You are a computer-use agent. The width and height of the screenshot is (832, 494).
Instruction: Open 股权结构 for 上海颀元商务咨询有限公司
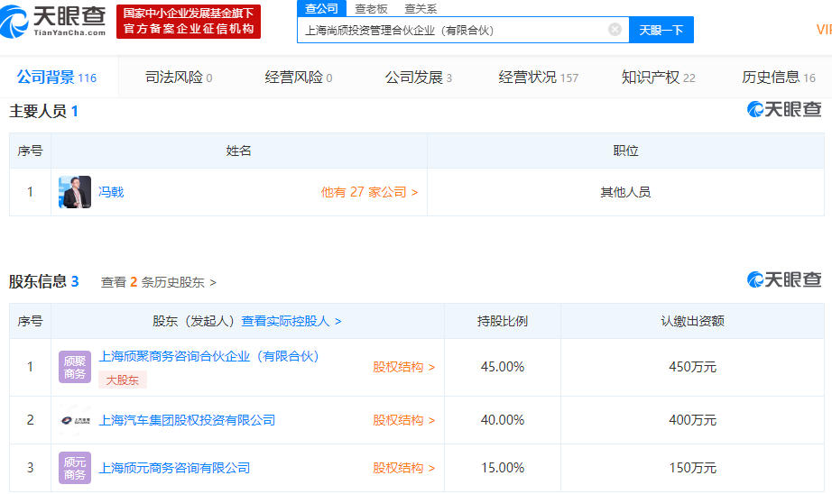tap(403, 468)
